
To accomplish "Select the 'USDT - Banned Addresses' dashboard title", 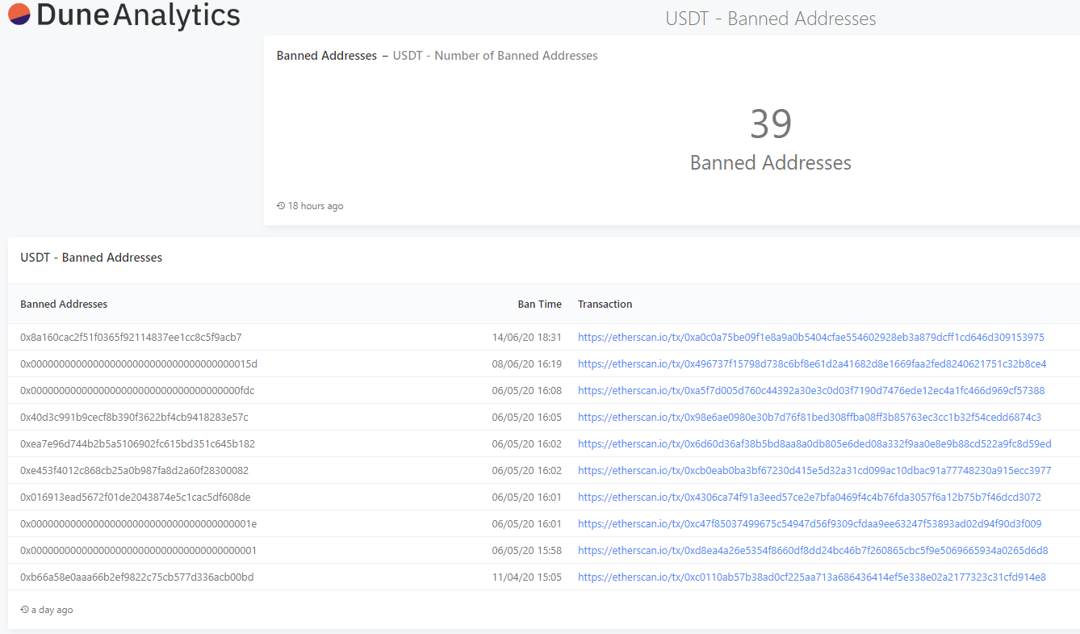I will coord(771,19).
